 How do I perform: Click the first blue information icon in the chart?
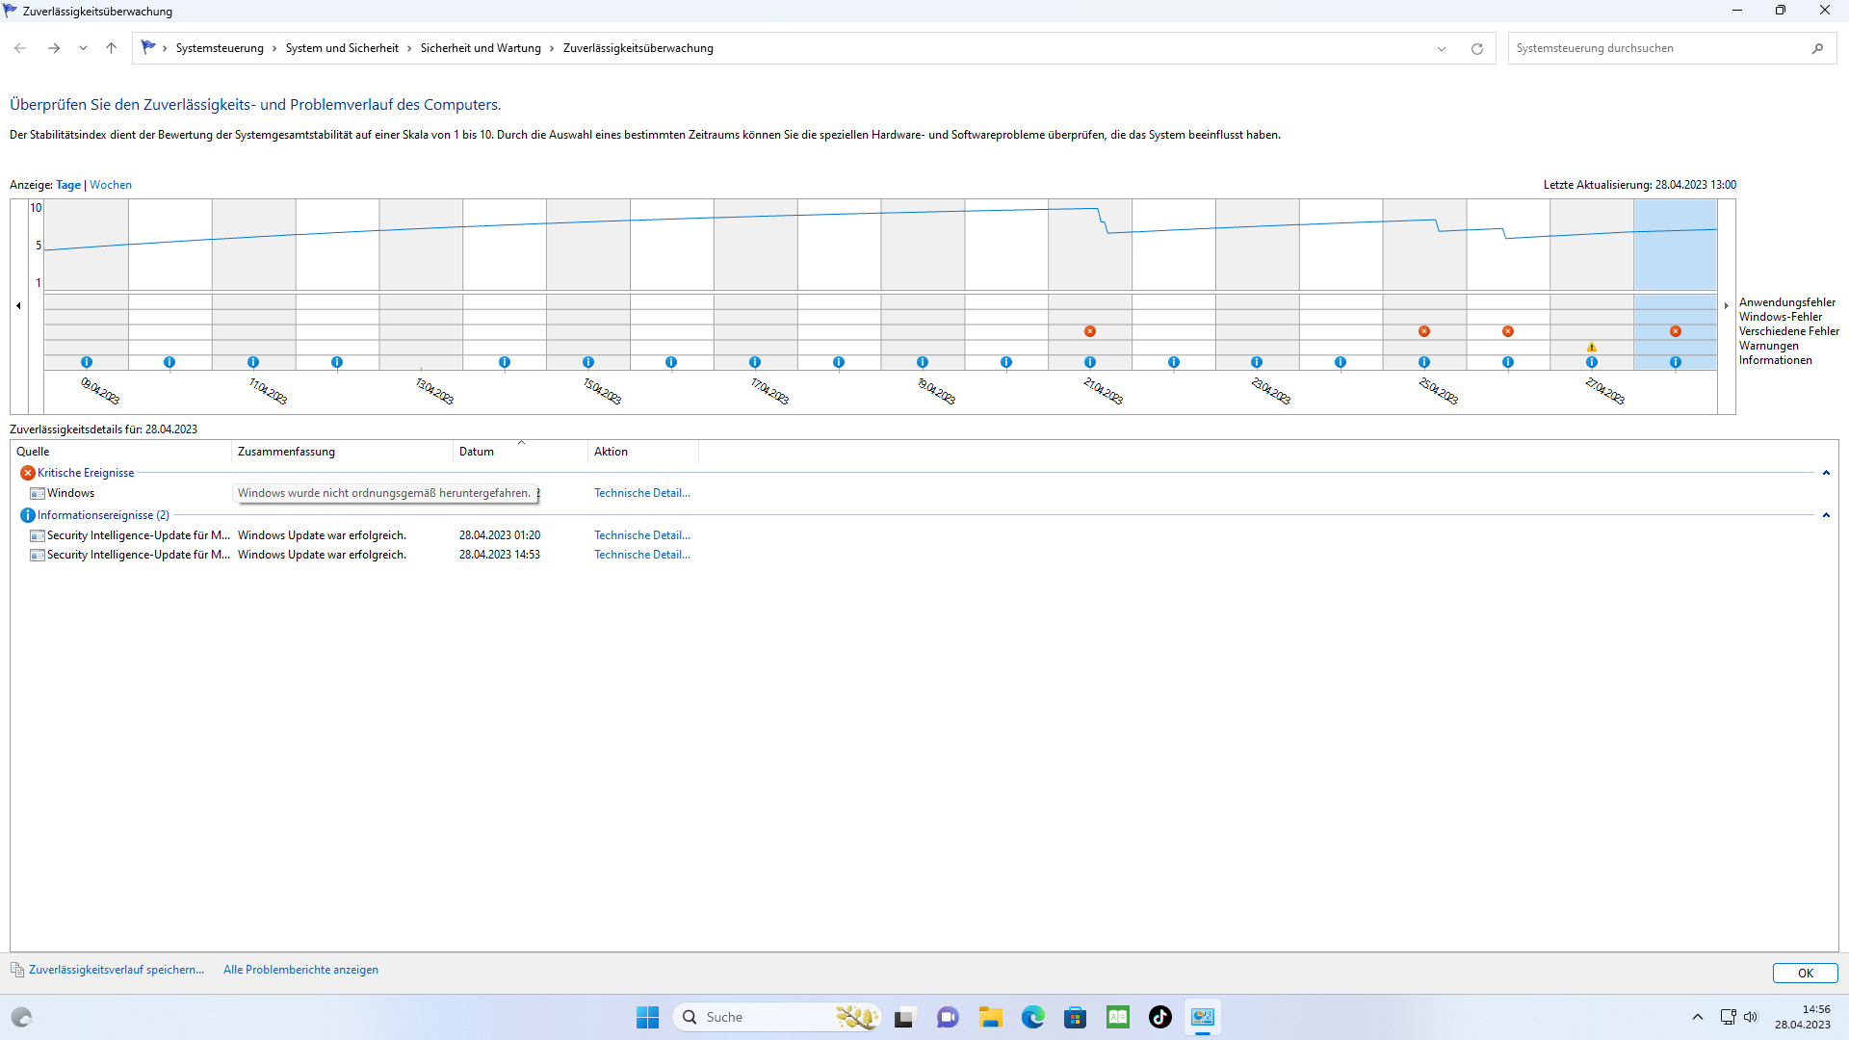click(87, 362)
